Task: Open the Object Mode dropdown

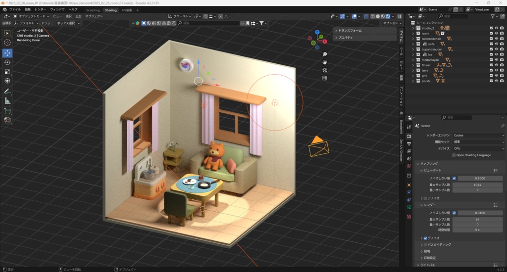Action: pos(31,16)
